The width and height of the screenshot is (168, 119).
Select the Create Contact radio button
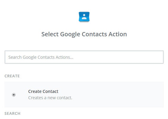tap(14, 95)
